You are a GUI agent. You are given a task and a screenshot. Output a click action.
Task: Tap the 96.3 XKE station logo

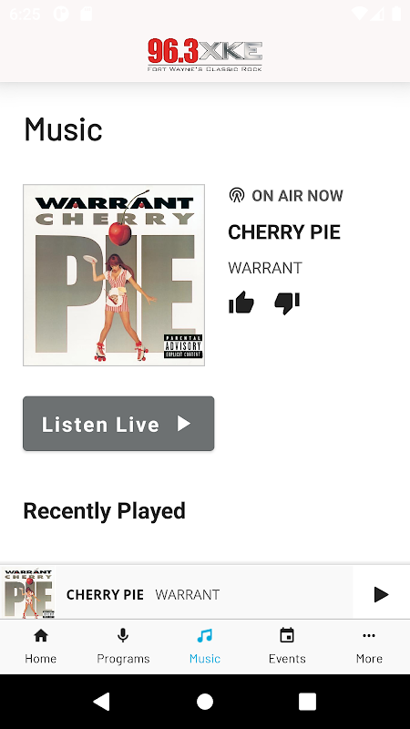point(205,56)
